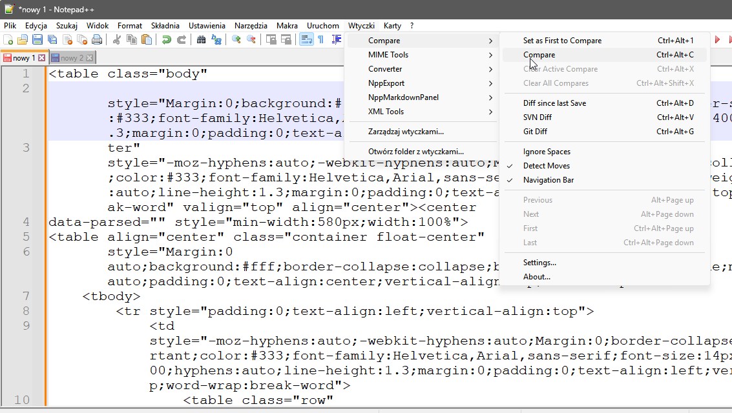Toggle Show all characters pilcrow icon

[x=321, y=40]
